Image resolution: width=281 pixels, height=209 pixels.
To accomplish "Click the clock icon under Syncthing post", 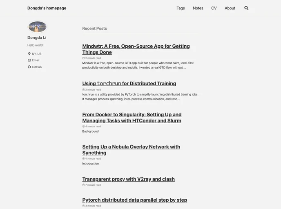I will 84,159.
